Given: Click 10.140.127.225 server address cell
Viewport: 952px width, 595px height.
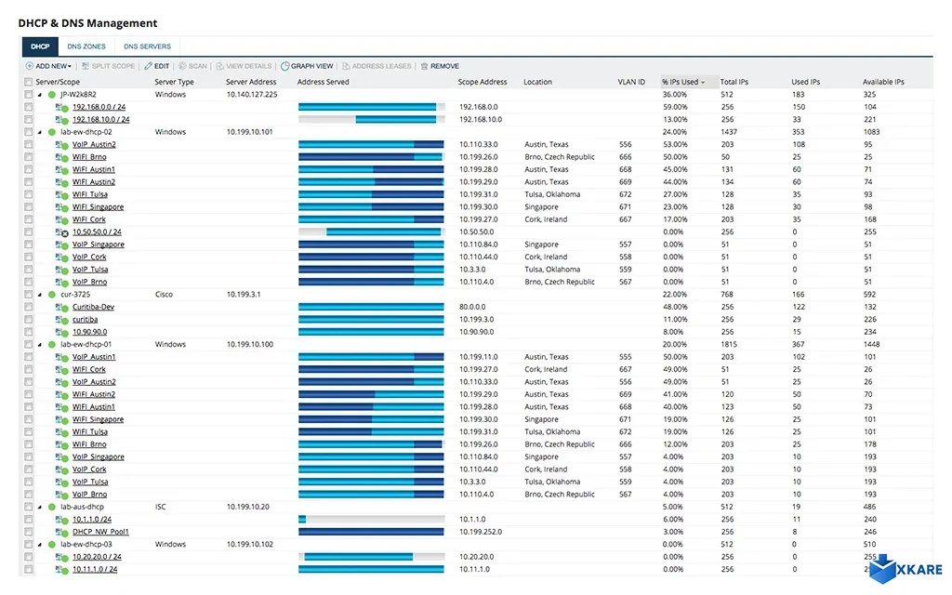Looking at the screenshot, I should click(251, 95).
